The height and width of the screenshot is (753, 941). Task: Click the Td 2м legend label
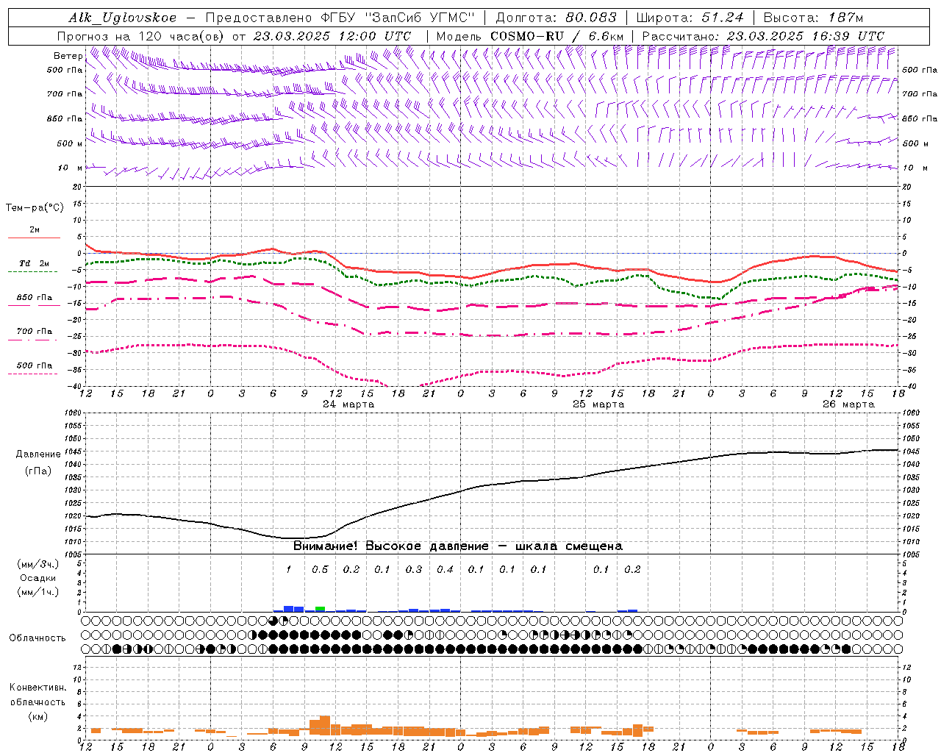[34, 263]
